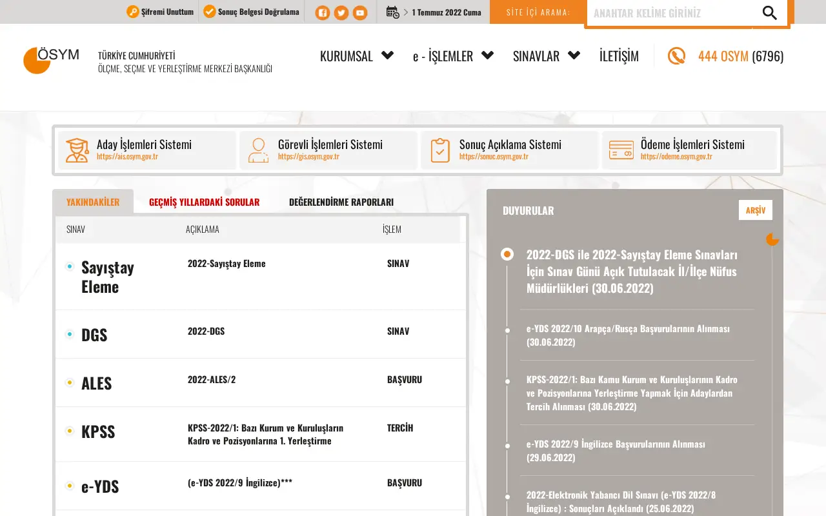Viewport: 826px width, 516px height.
Task: Open the Facebook social icon
Action: coord(323,12)
